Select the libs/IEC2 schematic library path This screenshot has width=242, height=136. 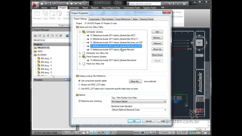113,36
